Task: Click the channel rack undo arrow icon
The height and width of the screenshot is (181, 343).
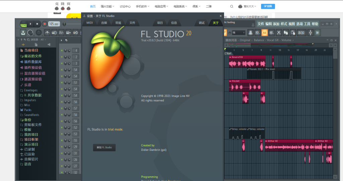Action: tap(66, 40)
